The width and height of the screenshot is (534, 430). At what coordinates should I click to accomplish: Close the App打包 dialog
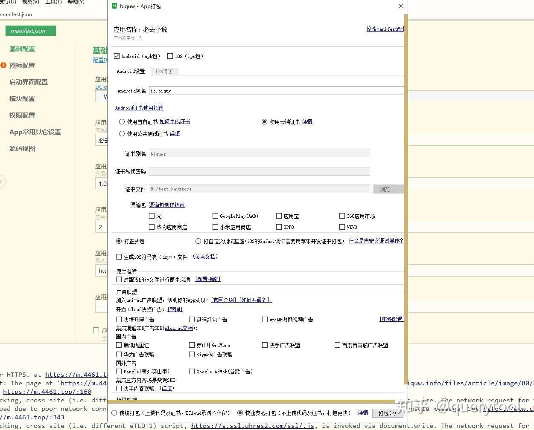(x=401, y=6)
